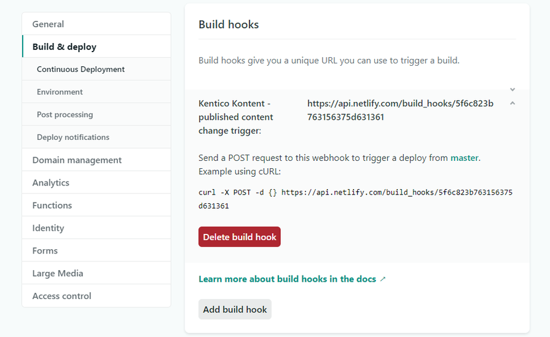The width and height of the screenshot is (550, 337).
Task: Collapse the Kentico Kontent build hook details
Action: tap(513, 103)
